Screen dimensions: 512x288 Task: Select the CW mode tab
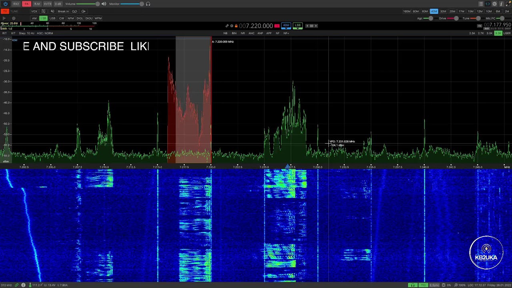pos(62,18)
